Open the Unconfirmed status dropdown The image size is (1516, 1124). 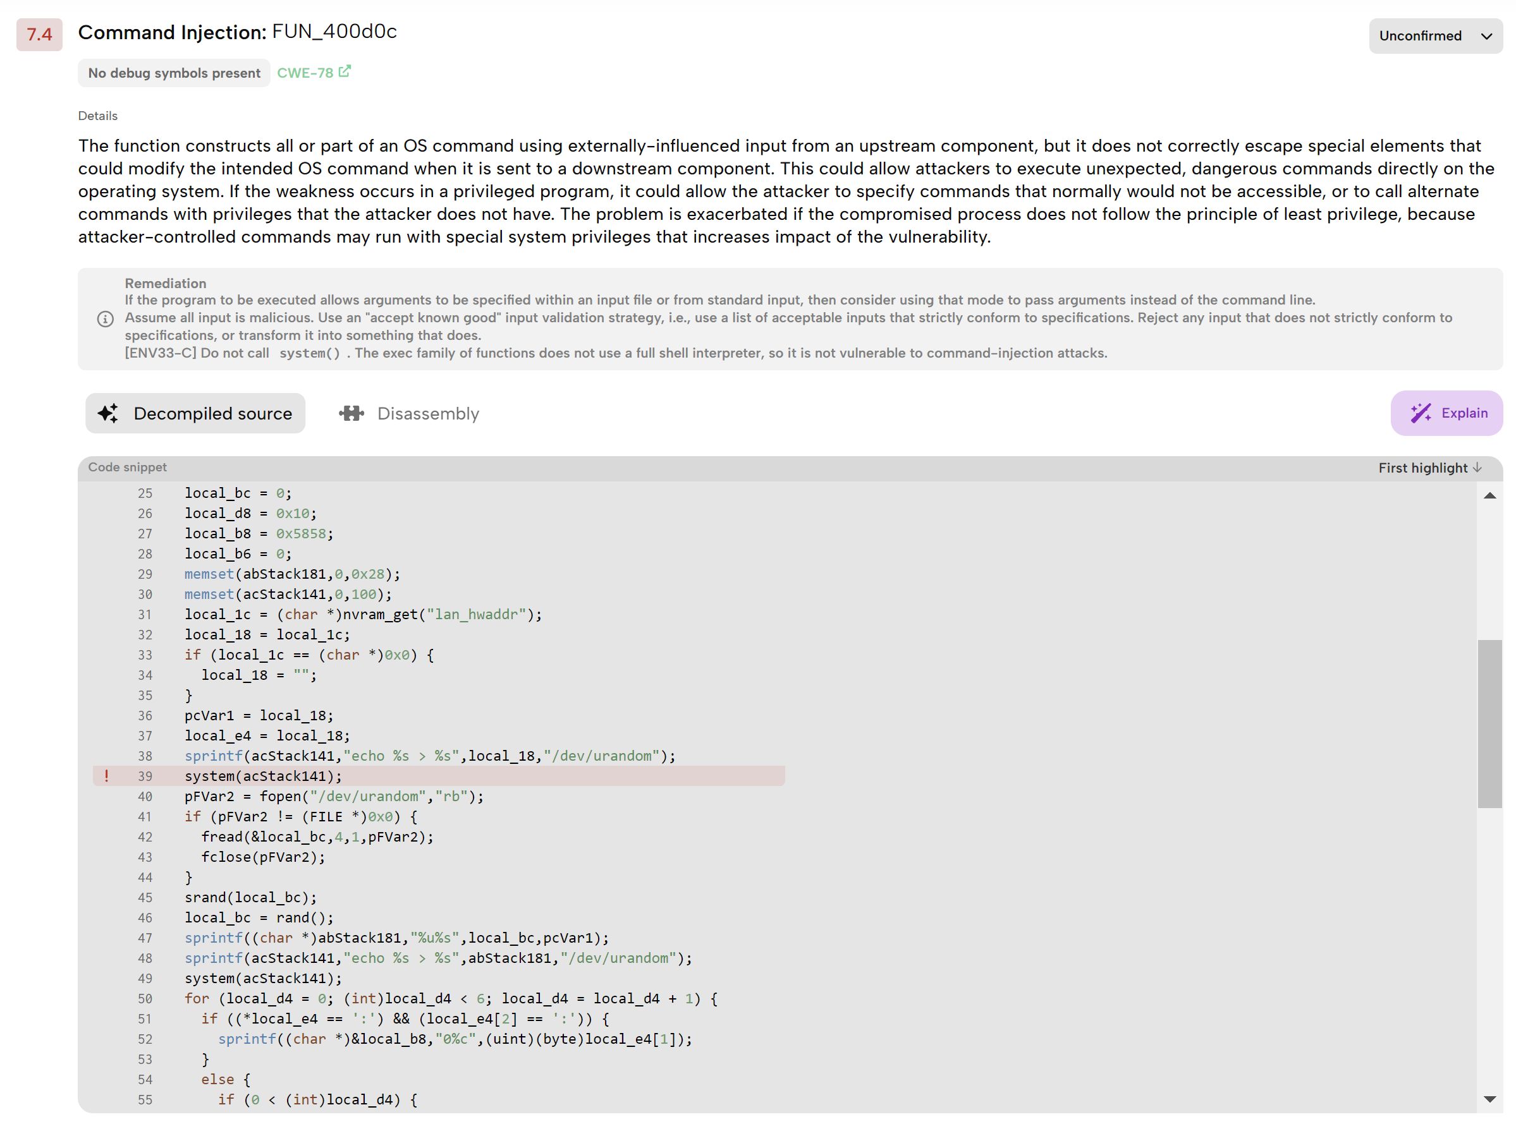click(x=1435, y=35)
